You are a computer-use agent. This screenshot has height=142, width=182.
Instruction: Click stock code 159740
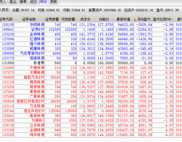click(8, 111)
